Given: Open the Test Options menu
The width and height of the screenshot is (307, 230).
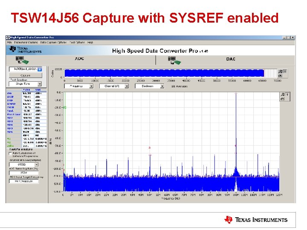Looking at the screenshot, I should (77, 43).
